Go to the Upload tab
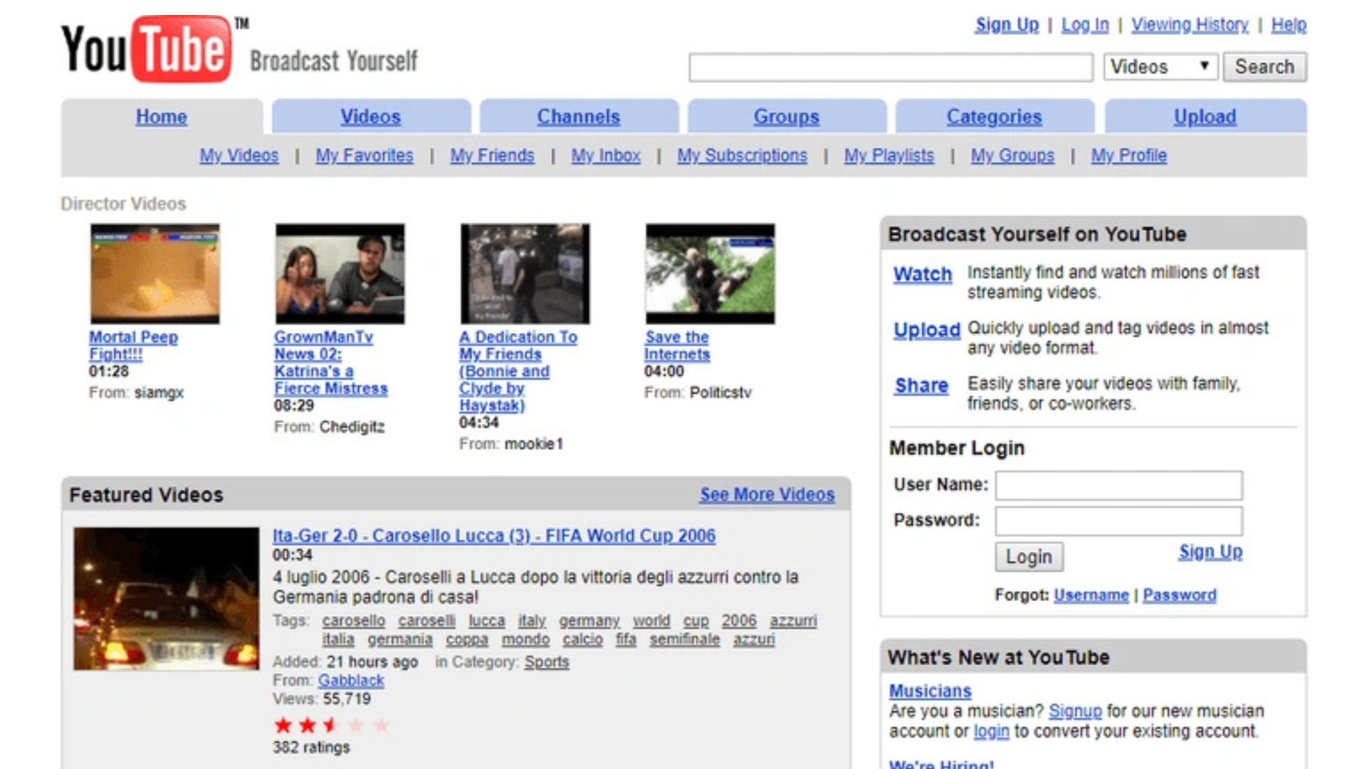The image size is (1367, 769). click(x=1205, y=117)
